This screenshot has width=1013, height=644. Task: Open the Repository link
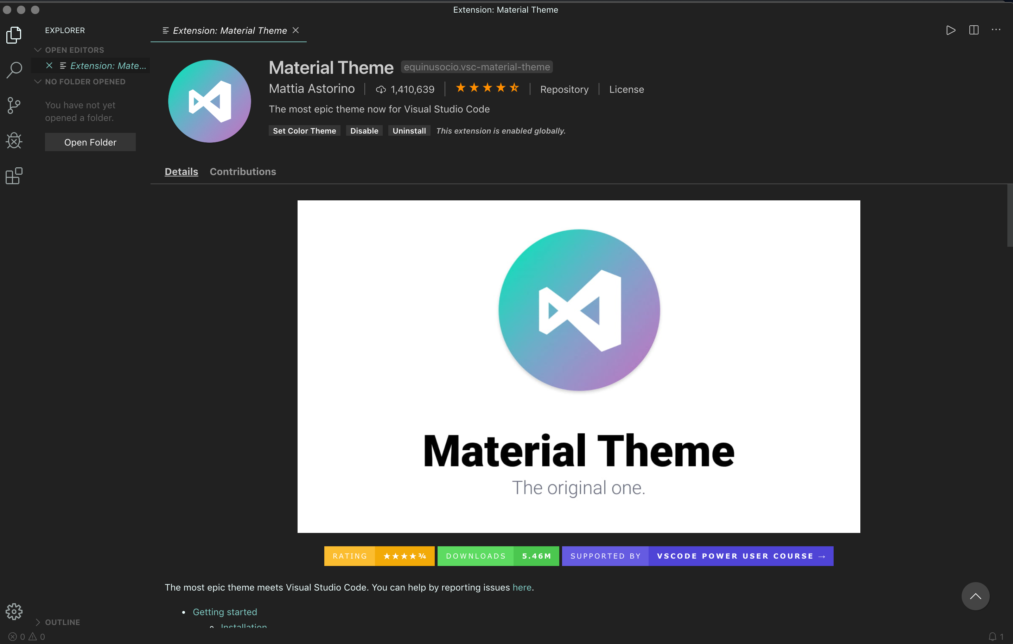564,90
